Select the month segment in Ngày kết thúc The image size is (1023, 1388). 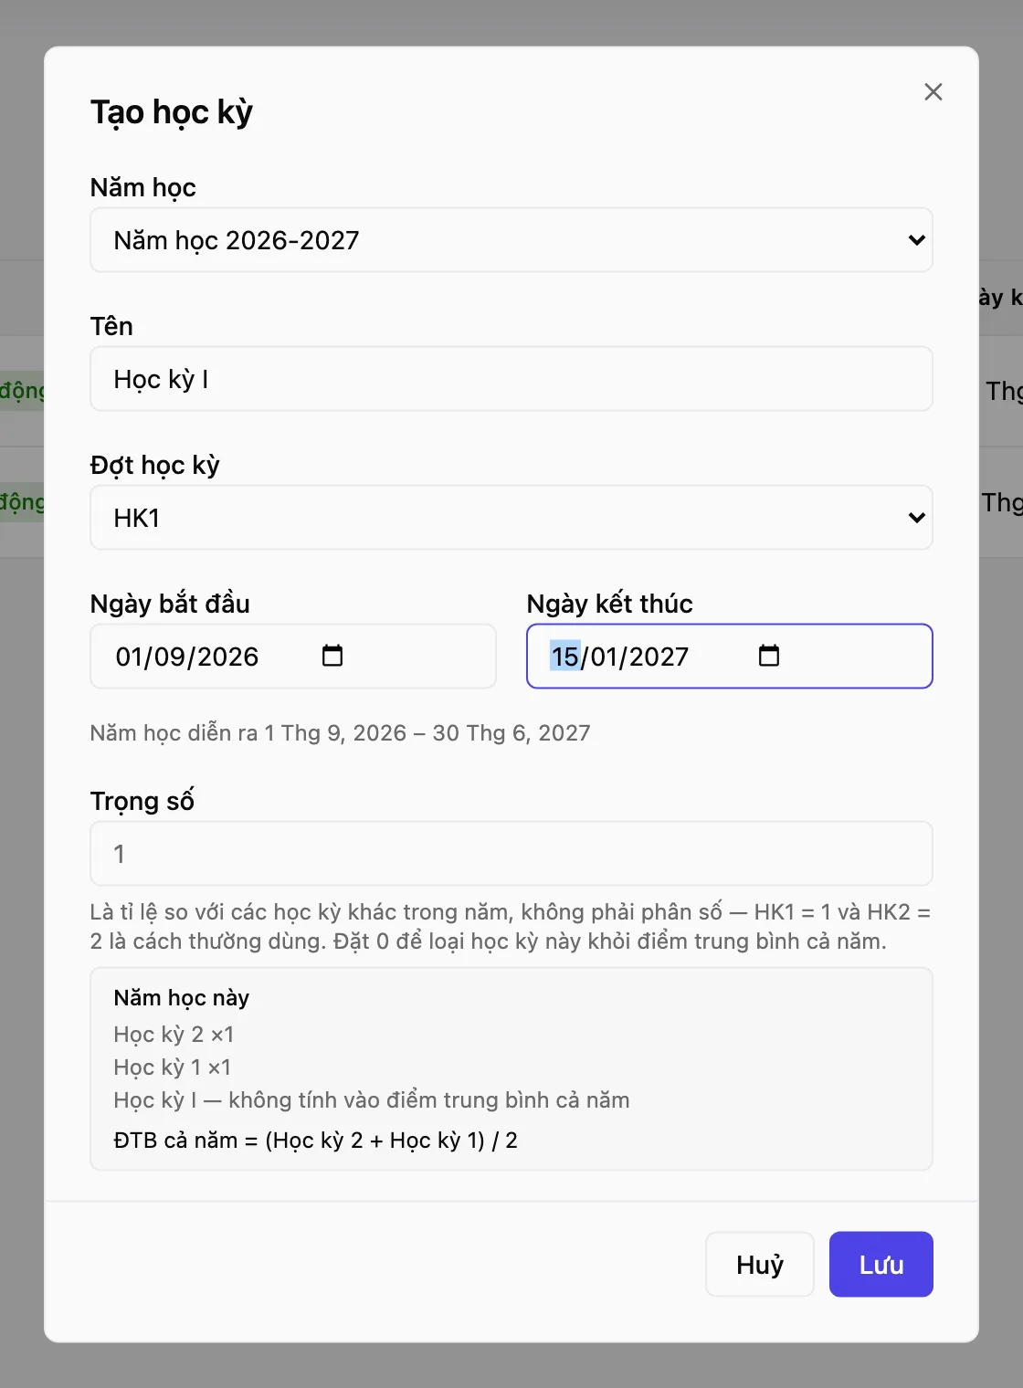click(604, 657)
